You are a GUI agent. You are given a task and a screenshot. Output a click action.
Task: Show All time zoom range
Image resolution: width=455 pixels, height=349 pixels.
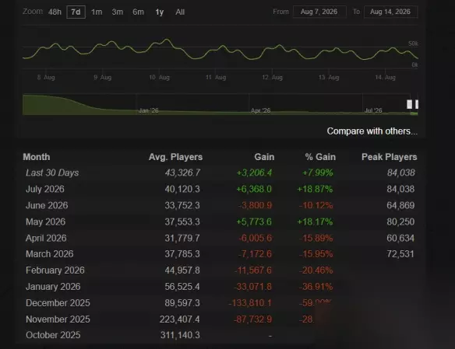pyautogui.click(x=180, y=12)
